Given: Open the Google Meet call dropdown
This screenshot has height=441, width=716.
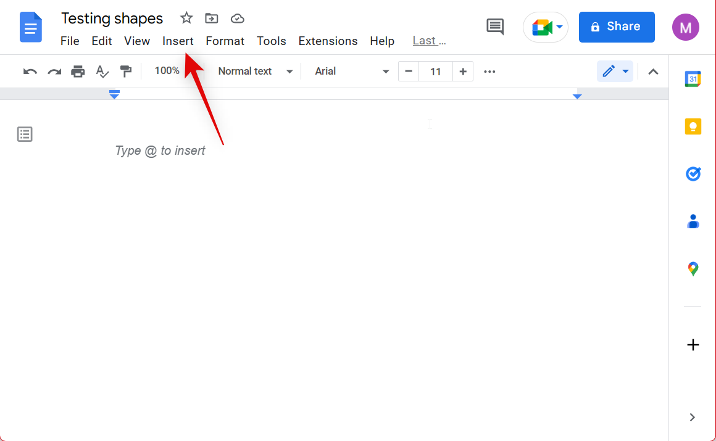Looking at the screenshot, I should pyautogui.click(x=546, y=27).
